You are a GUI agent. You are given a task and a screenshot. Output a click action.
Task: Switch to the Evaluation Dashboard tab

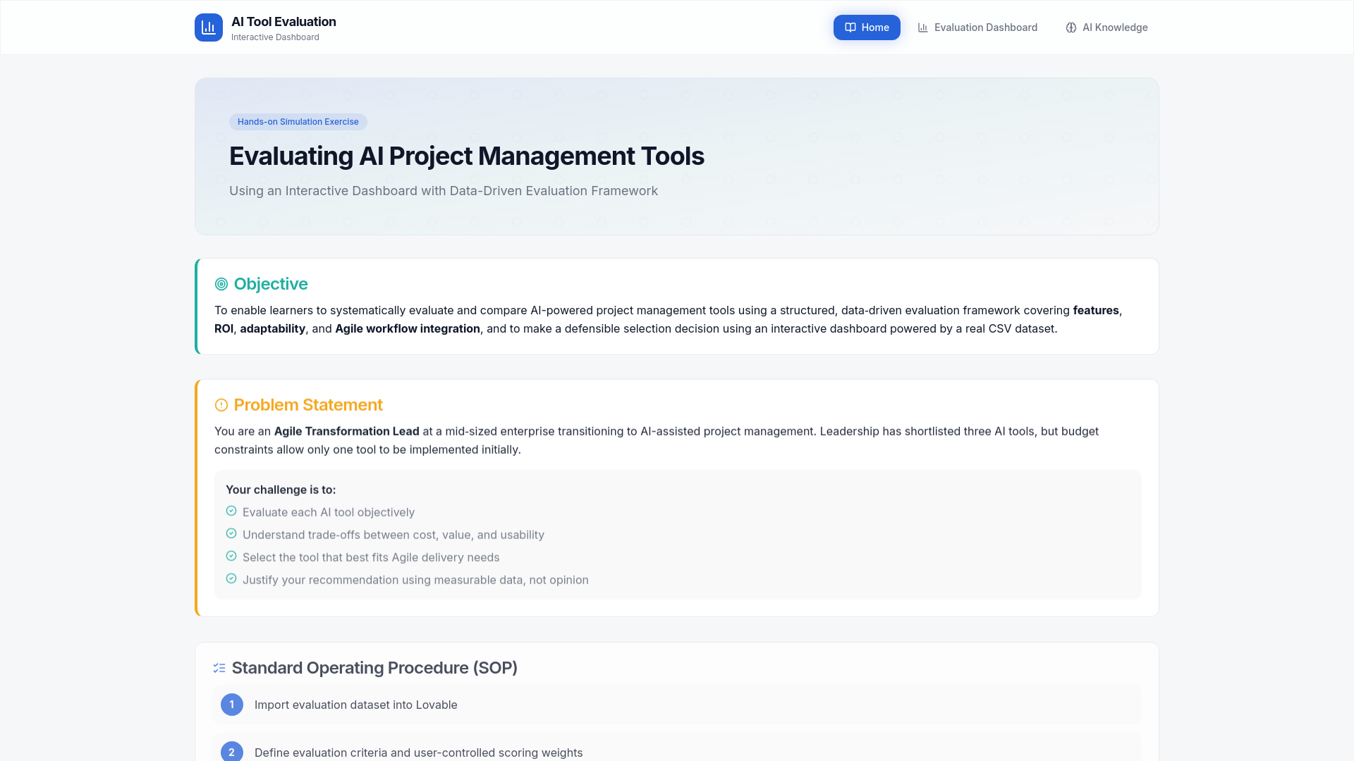977,27
